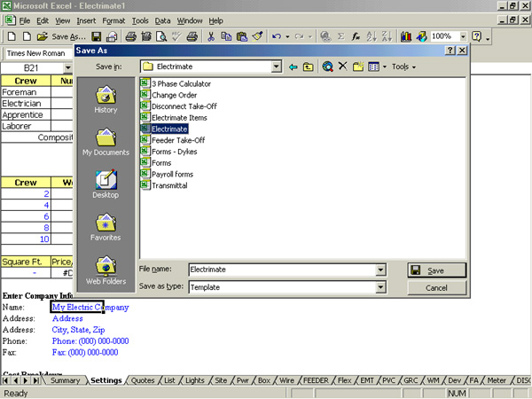532x399 pixels.
Task: Open the File menu
Action: (25, 20)
